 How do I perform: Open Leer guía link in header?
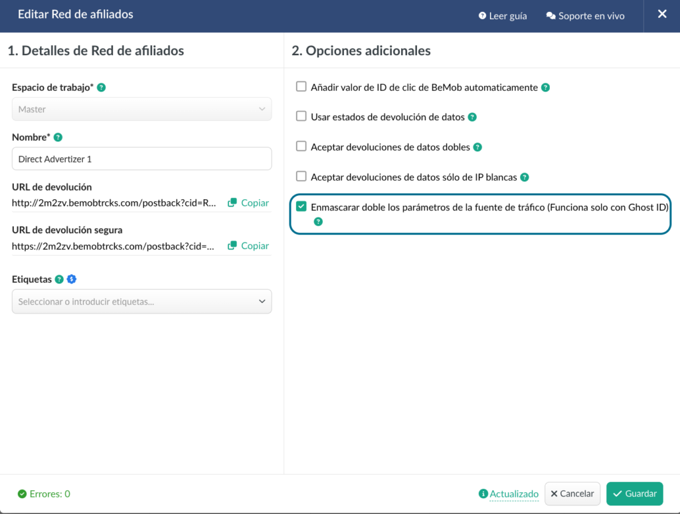502,16
